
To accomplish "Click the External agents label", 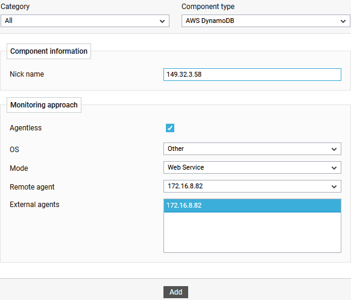I will 34,205.
